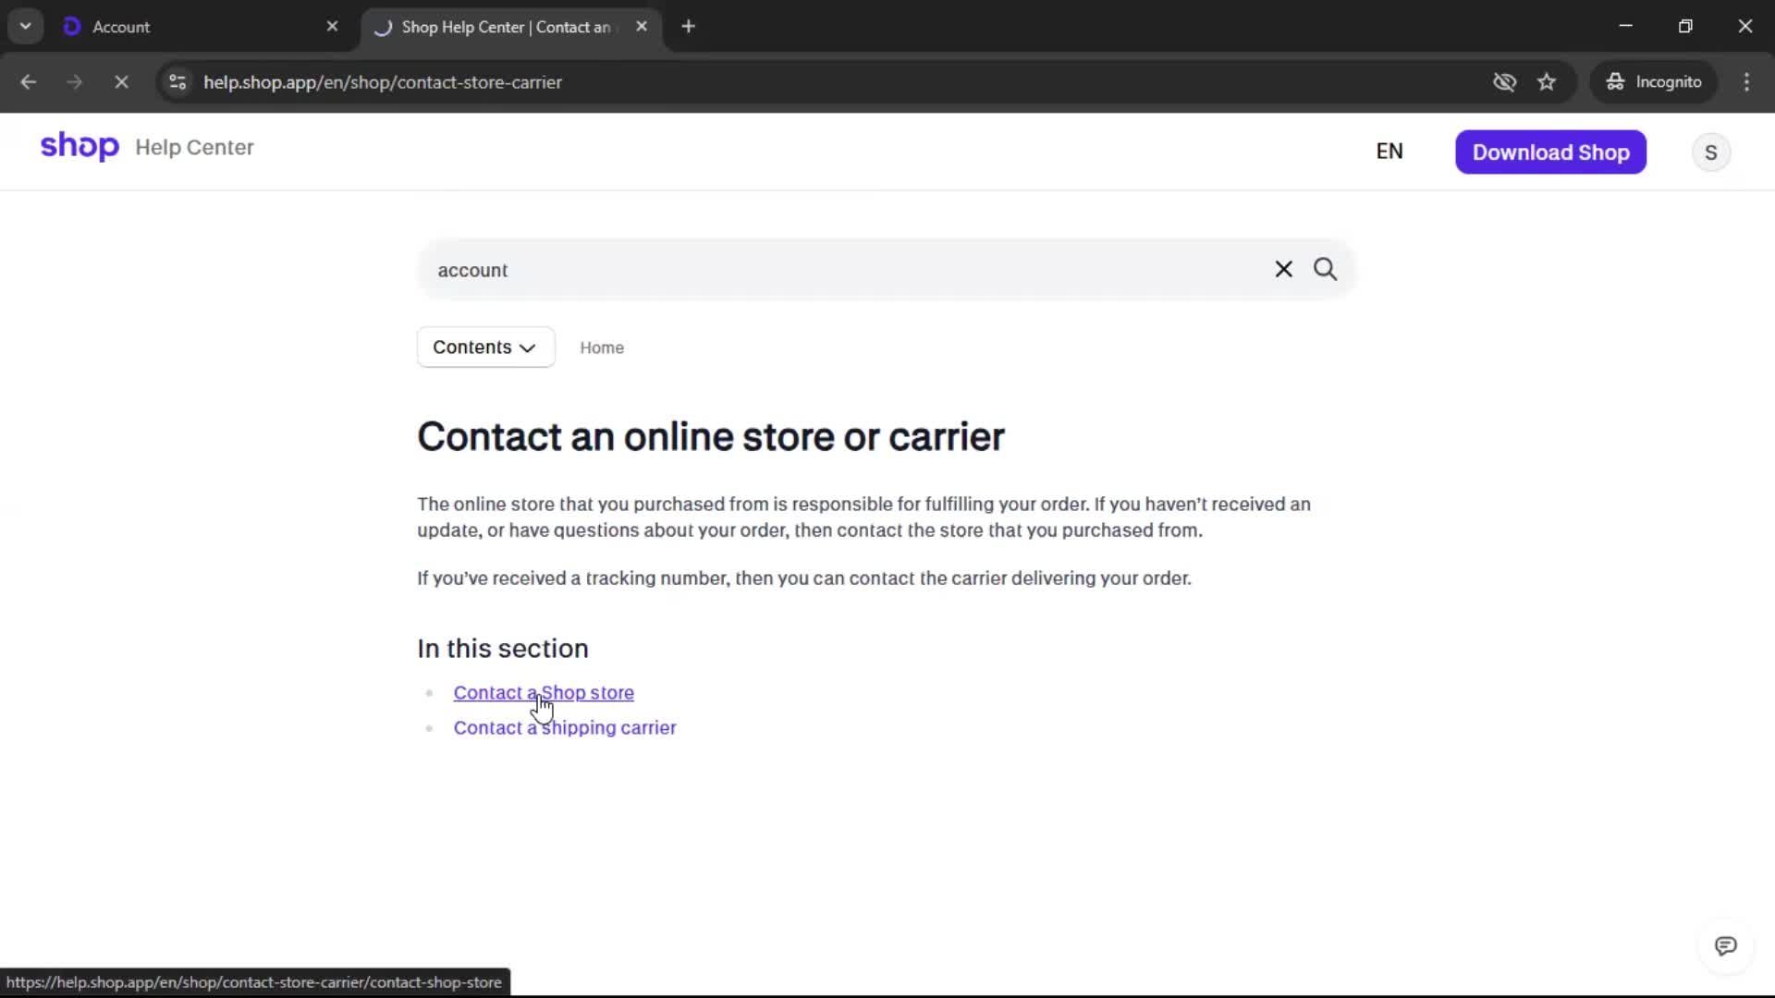Click the magnifying glass search icon

pos(1325,269)
